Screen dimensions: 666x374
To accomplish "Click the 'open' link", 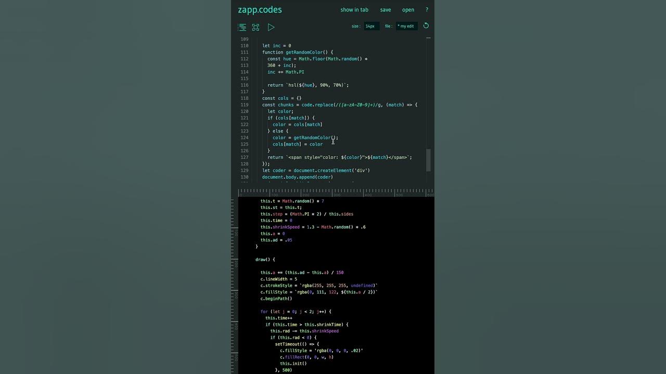I will [408, 10].
